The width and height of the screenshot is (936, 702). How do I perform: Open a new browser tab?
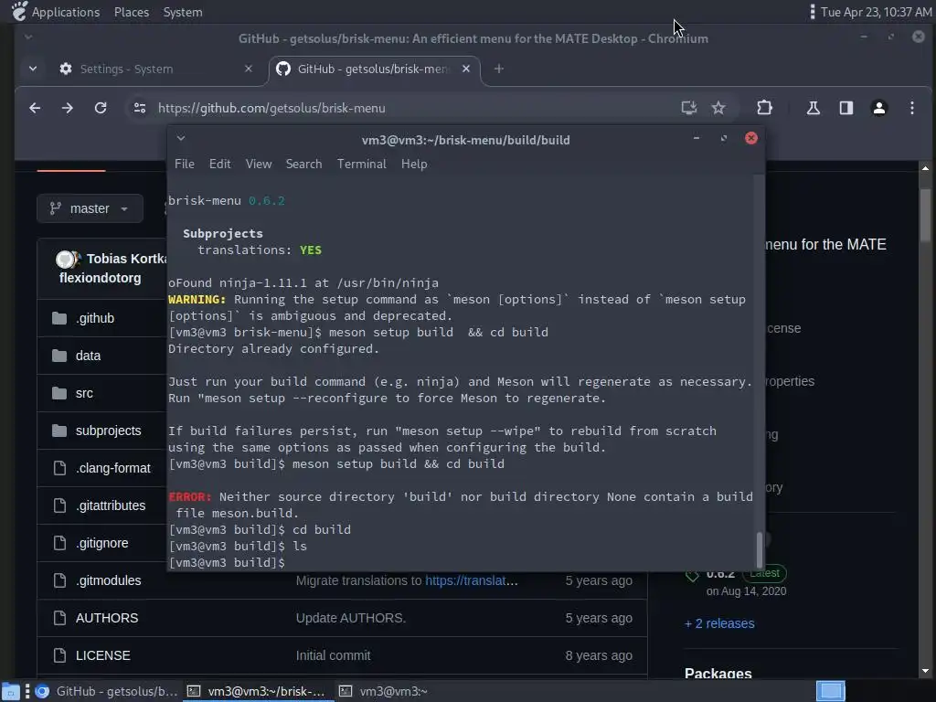tap(499, 69)
